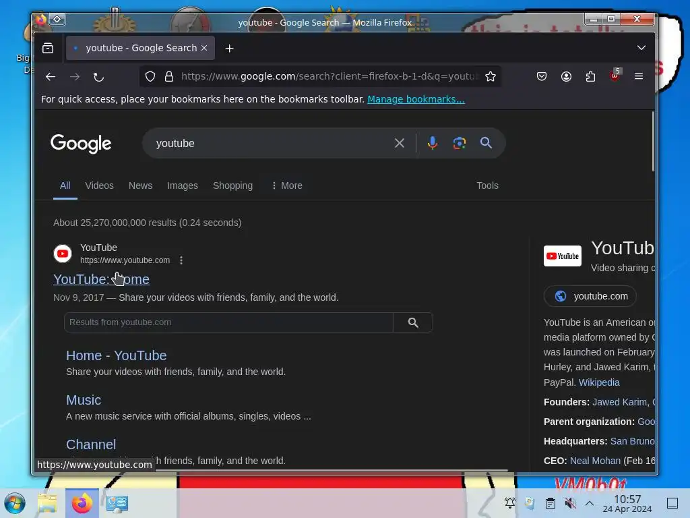
Task: Open Firefox hamburger application menu
Action: [x=639, y=76]
